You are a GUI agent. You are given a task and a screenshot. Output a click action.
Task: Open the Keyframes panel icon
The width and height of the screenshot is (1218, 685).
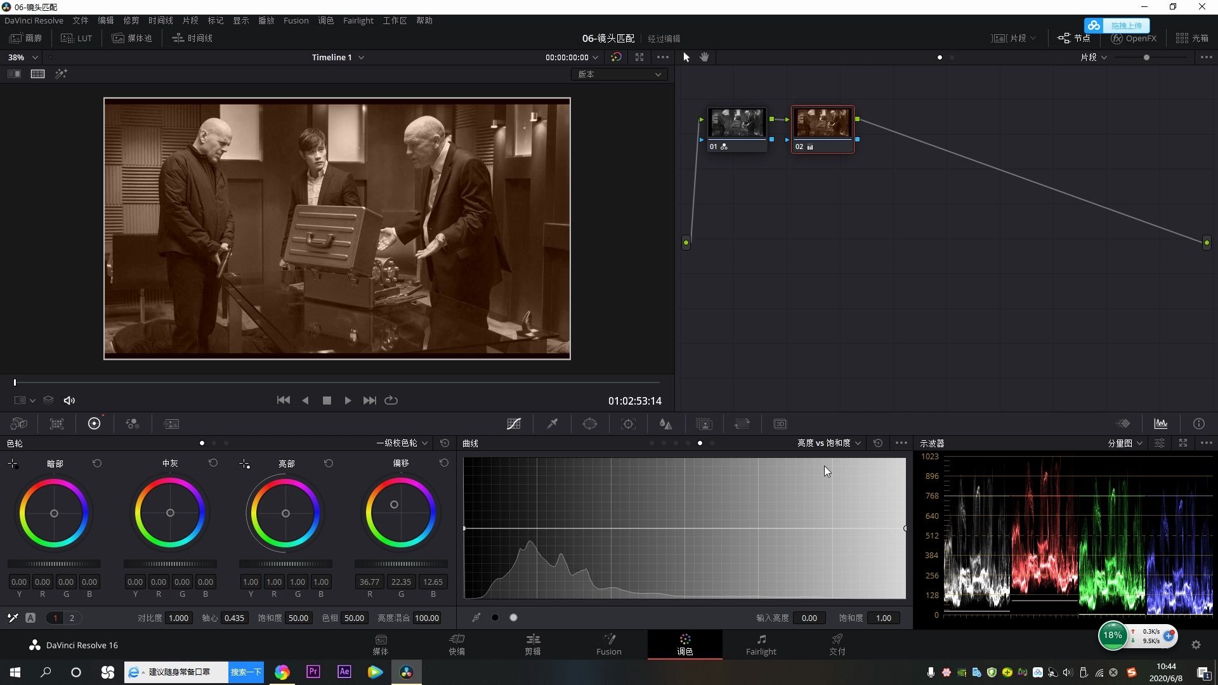1123,424
